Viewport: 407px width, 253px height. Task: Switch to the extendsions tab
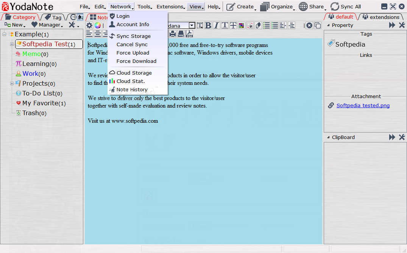pos(381,17)
